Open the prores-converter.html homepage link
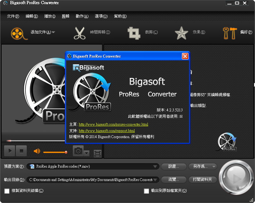Screen dimensions: 255x203 [x=113, y=124]
